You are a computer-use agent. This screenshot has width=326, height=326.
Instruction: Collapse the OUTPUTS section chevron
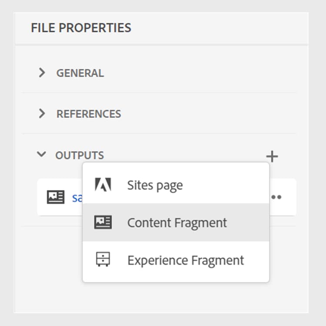(41, 154)
